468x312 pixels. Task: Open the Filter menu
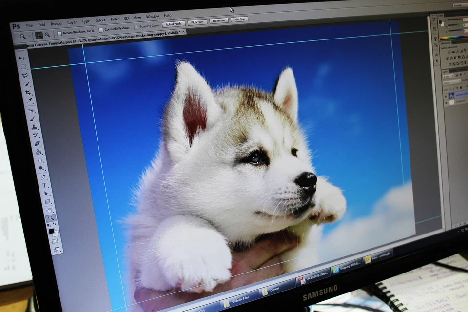click(x=115, y=19)
